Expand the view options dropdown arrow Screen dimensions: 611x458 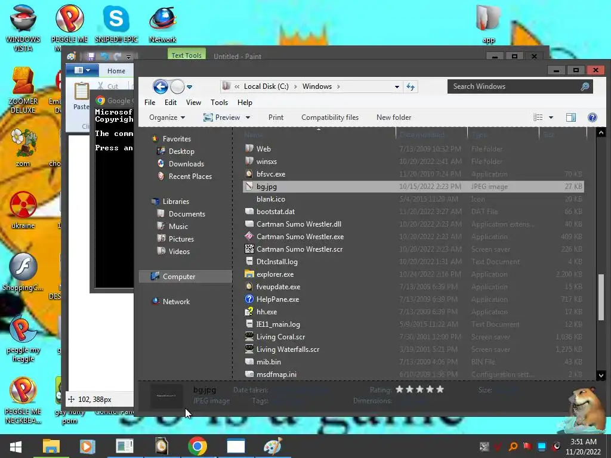tap(551, 117)
